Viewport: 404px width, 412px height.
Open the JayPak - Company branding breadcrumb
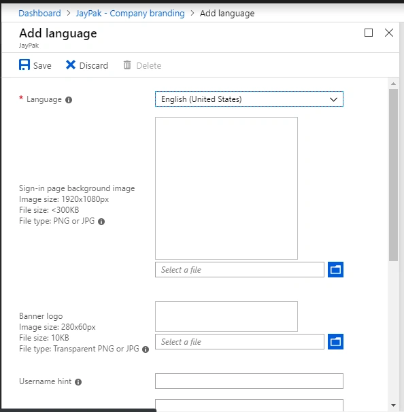point(130,13)
